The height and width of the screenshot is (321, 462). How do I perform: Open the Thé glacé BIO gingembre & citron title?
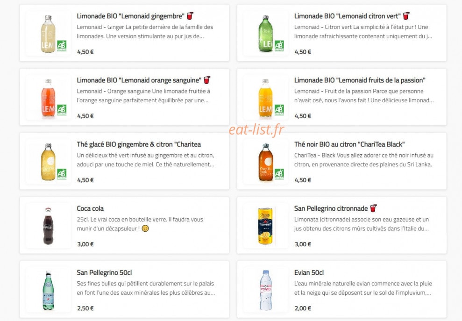pos(139,144)
